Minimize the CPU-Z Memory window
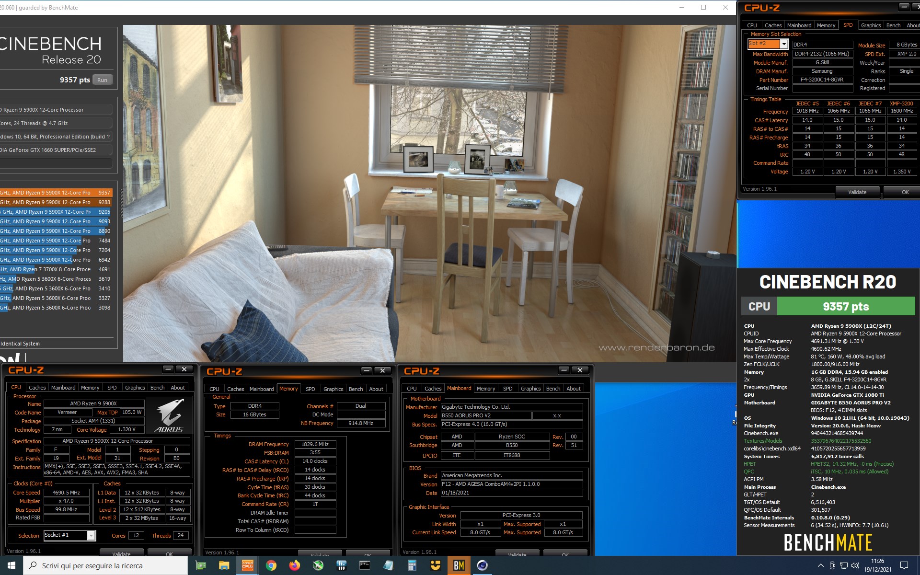This screenshot has width=920, height=575. [367, 370]
